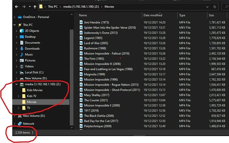Select Mission Impossible III (2006)
The image size is (229, 143).
pos(102,64)
